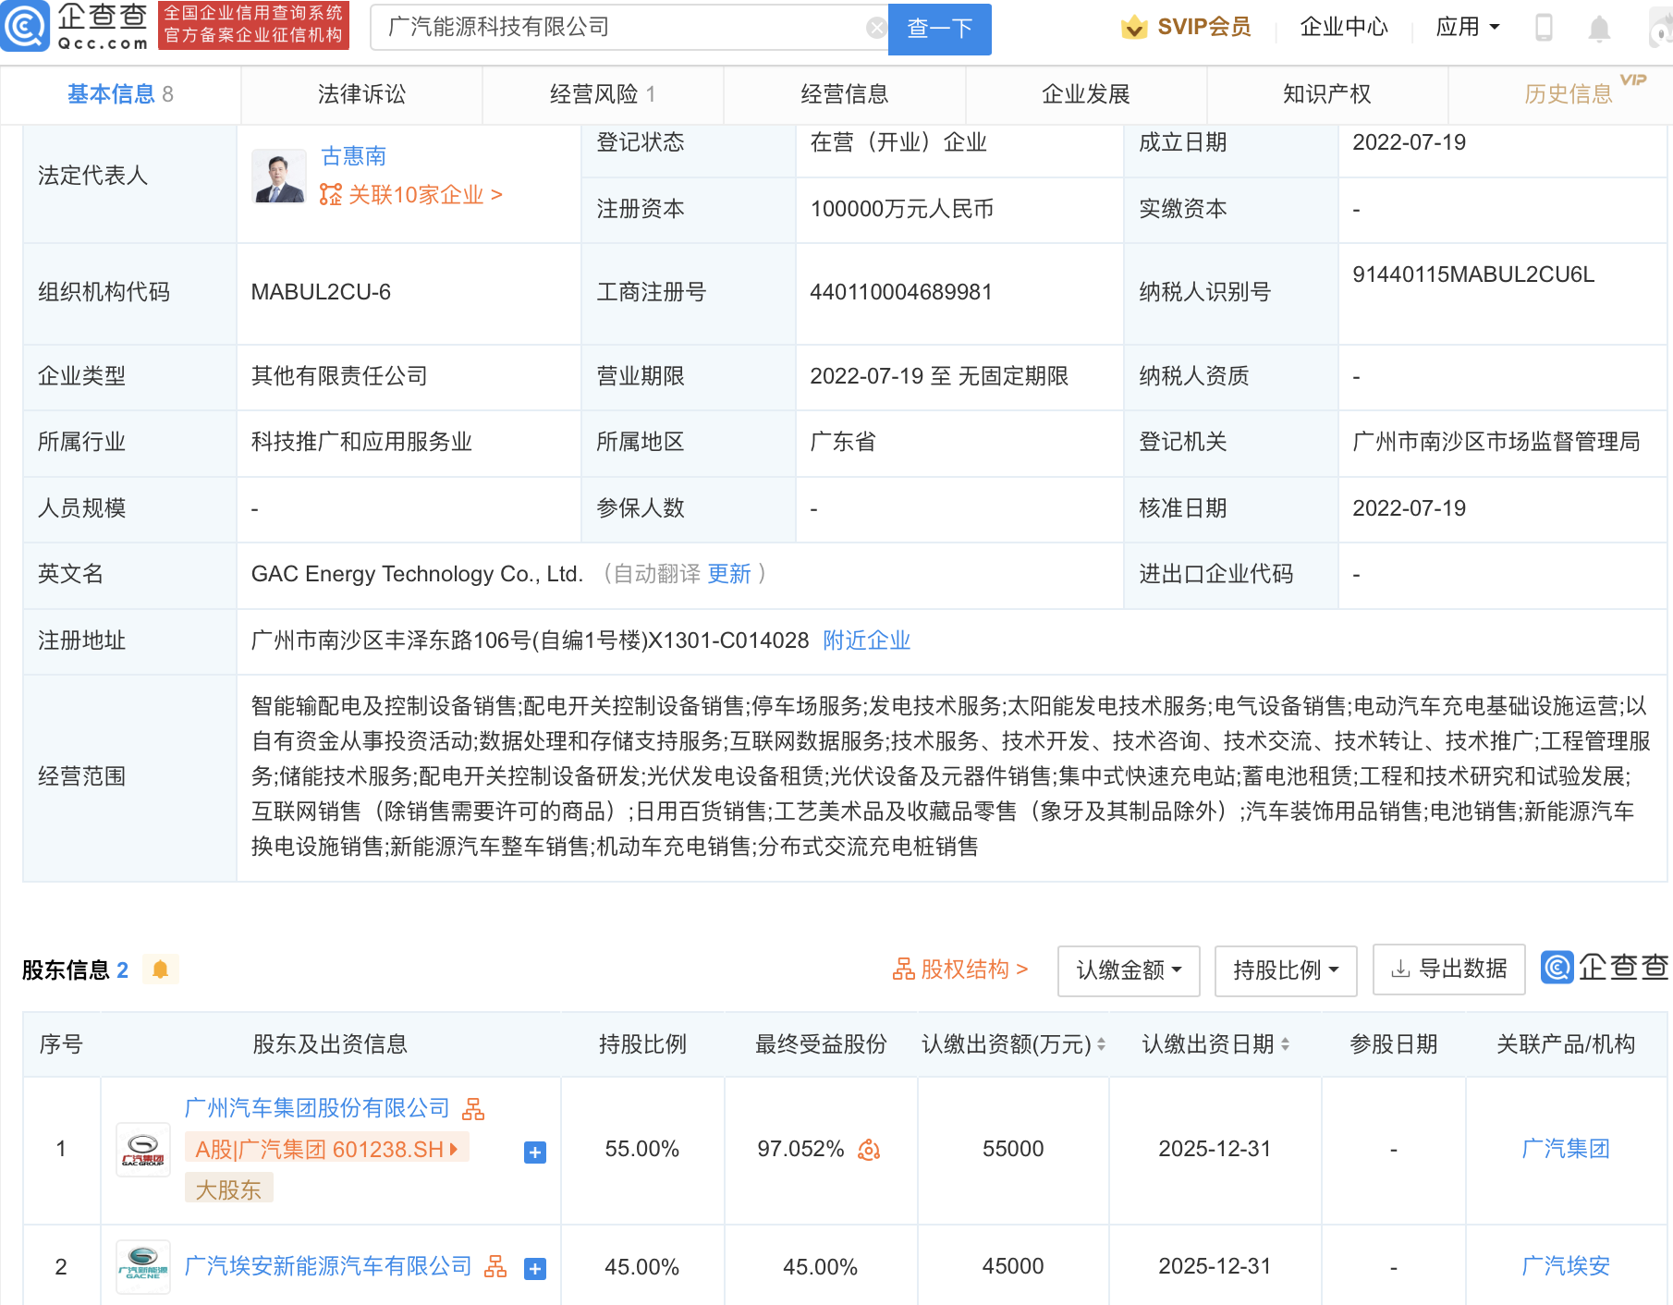Image resolution: width=1673 pixels, height=1305 pixels.
Task: Open the 应用 dropdown menu
Action: 1466,27
